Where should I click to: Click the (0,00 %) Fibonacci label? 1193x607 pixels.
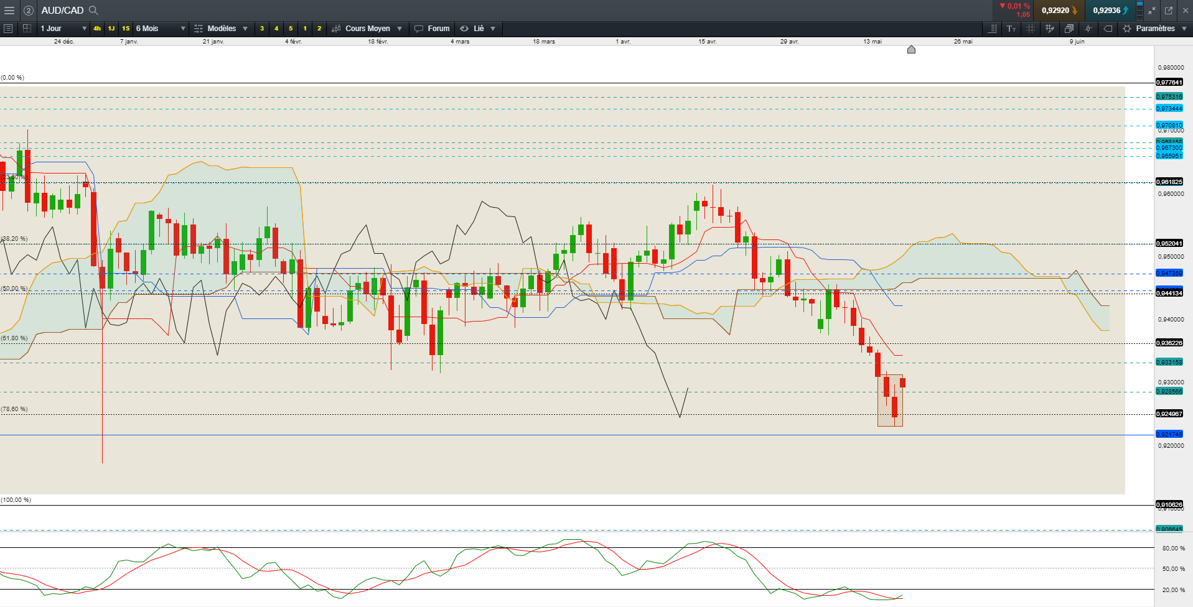[x=12, y=78]
